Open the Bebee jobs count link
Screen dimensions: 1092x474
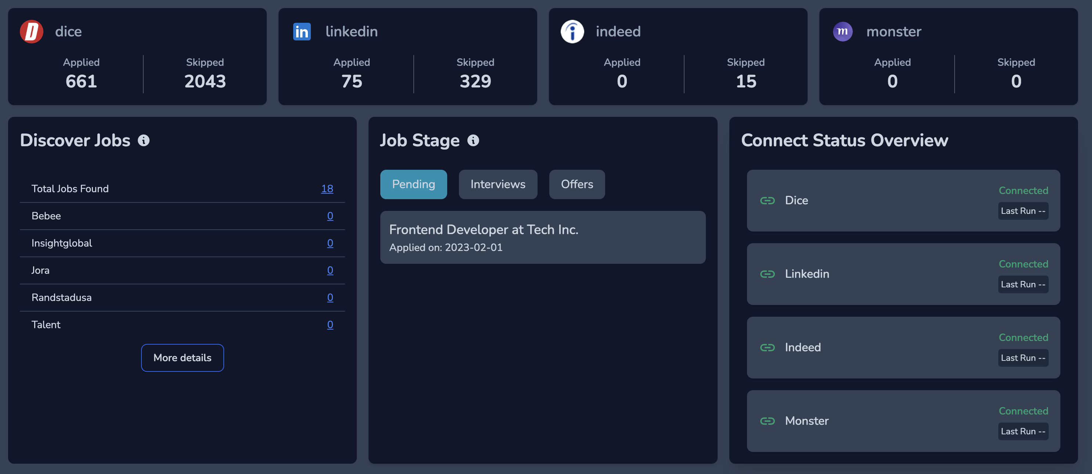330,216
